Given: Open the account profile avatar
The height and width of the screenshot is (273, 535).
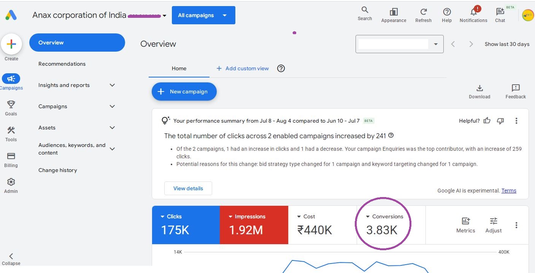Looking at the screenshot, I should tap(528, 15).
